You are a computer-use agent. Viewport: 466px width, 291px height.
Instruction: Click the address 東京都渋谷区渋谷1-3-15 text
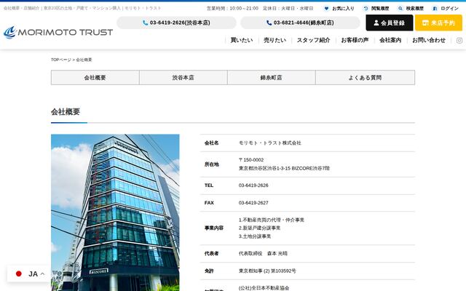pos(284,168)
